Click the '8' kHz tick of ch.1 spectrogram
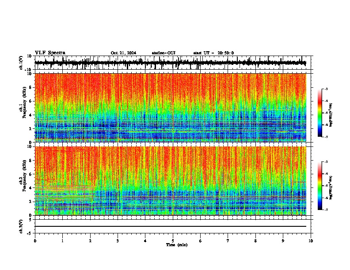This screenshot has width=350, height=270. pyautogui.click(x=30, y=87)
